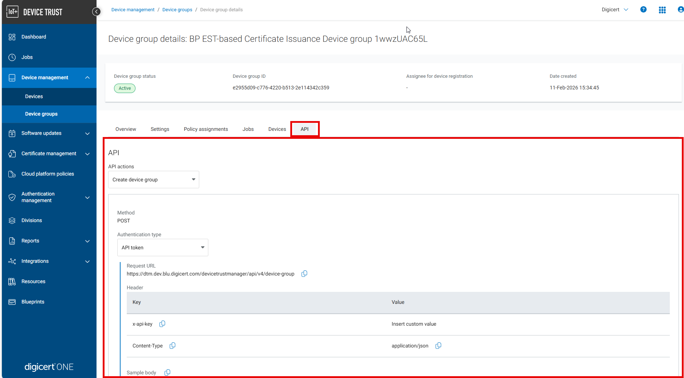
Task: Copy the x-api-key header key
Action: click(x=162, y=324)
